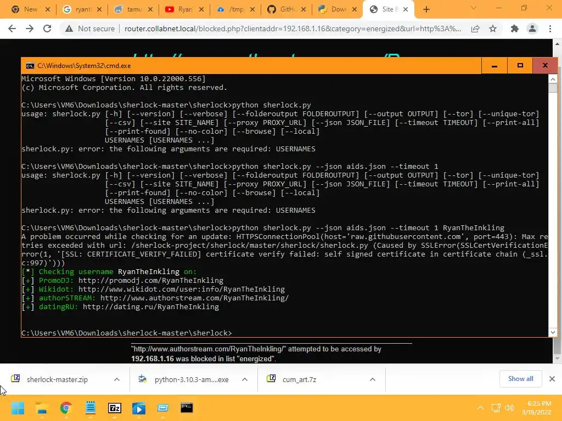Open tab search chevron in Chrome title bar
Screen dimensions: 562x421
click(x=474, y=8)
